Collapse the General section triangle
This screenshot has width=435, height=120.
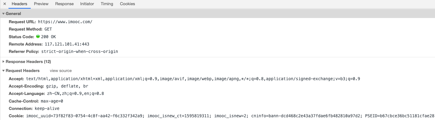pyautogui.click(x=3, y=14)
